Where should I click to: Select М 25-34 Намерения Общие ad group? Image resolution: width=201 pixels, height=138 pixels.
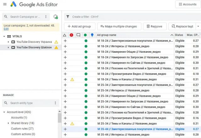(x=129, y=96)
